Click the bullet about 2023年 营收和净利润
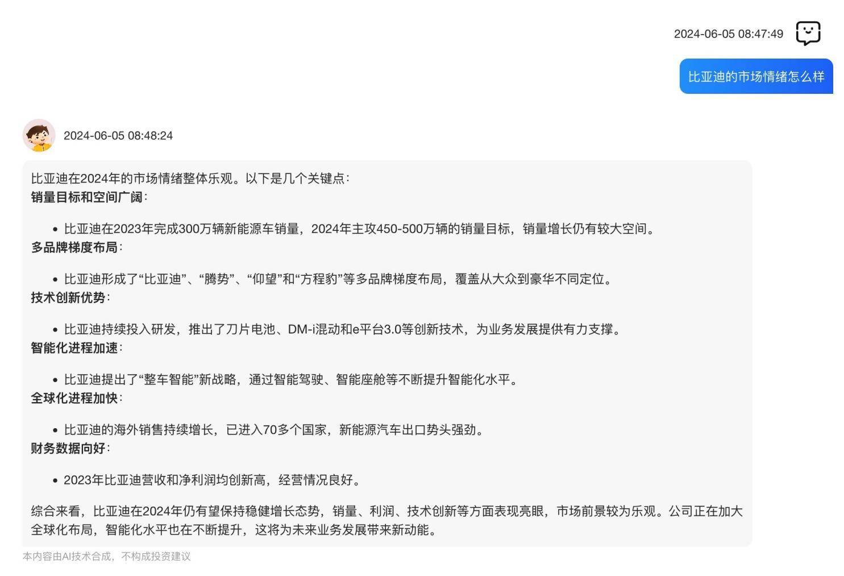Screen dimensions: 844x576 point(213,480)
